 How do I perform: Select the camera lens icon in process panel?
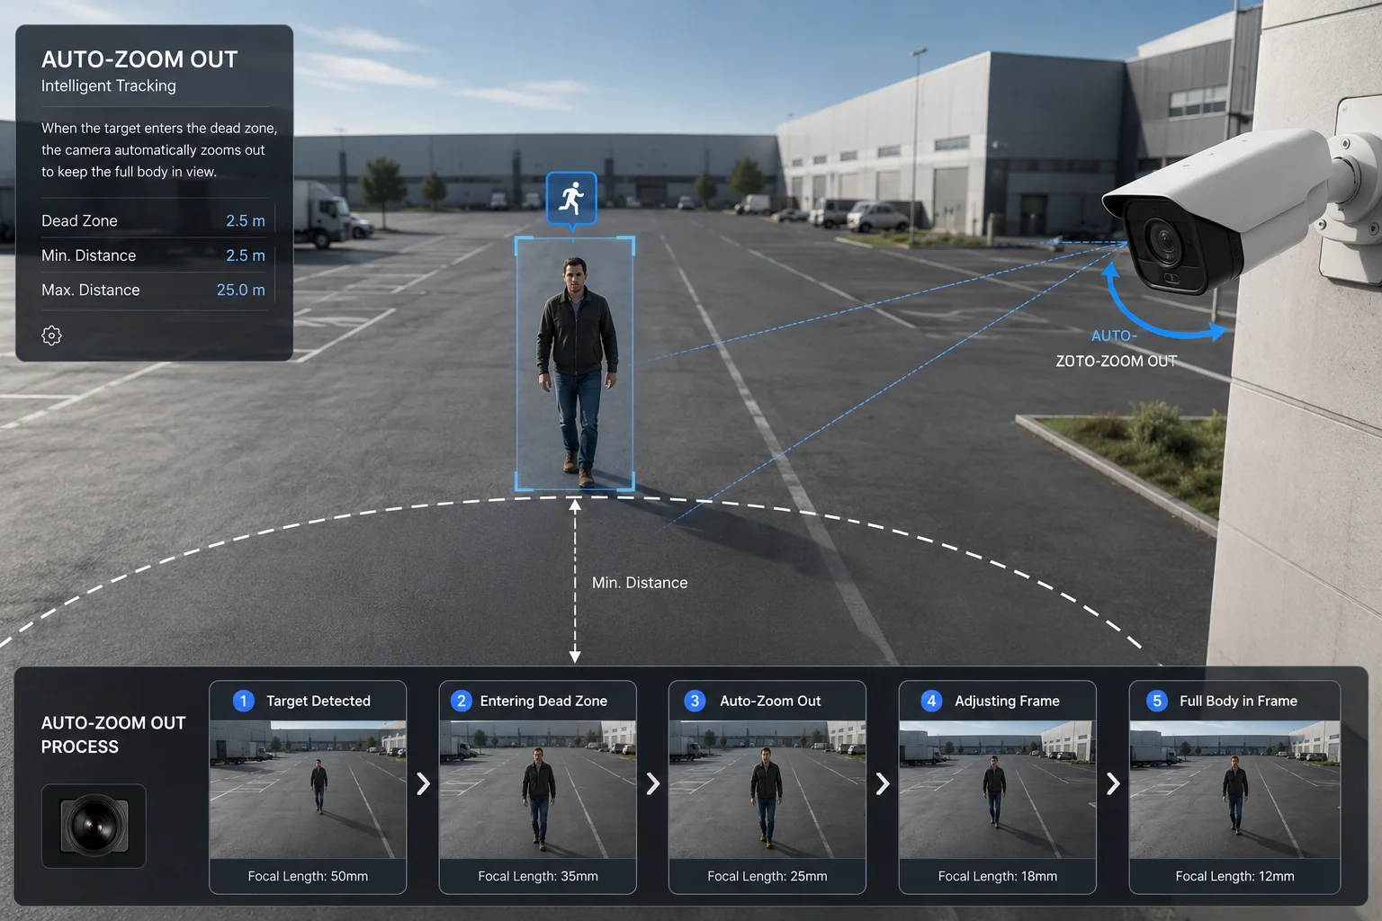point(94,826)
